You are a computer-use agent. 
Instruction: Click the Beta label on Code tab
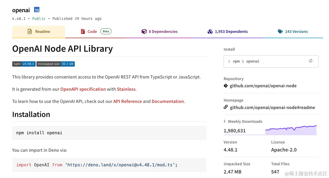(x=106, y=31)
